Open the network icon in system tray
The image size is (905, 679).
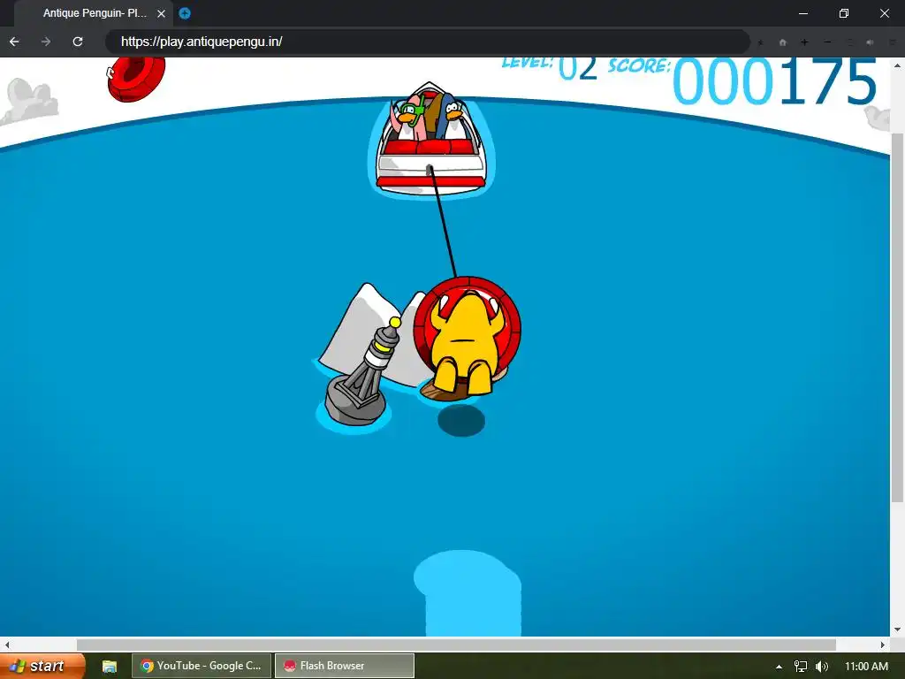click(x=801, y=667)
